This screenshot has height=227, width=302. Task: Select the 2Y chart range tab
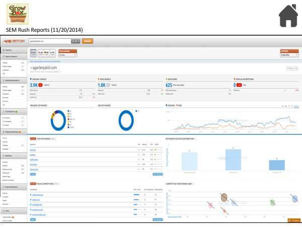click(292, 106)
